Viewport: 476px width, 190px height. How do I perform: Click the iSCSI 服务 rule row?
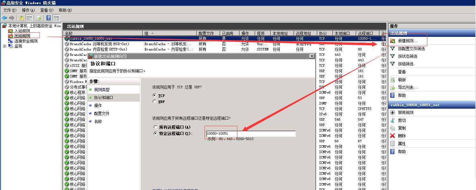pos(76,65)
